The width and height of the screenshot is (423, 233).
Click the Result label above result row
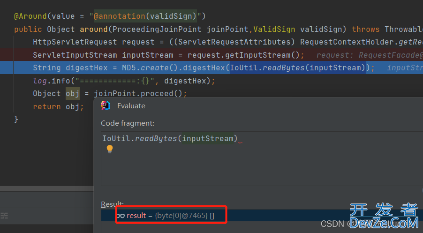coord(113,204)
